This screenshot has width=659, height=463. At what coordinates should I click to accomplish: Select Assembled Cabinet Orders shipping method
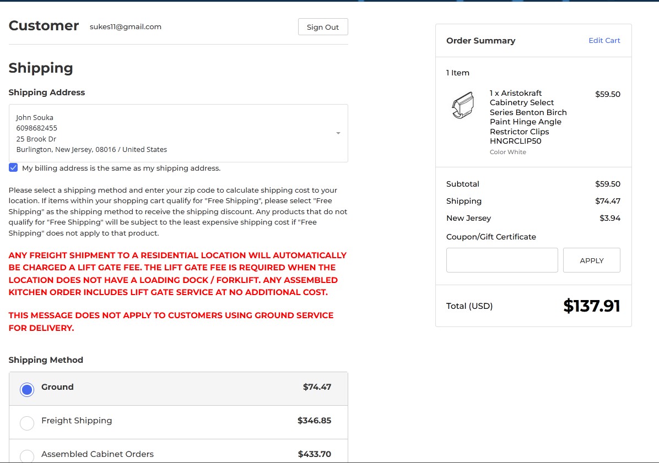point(27,456)
